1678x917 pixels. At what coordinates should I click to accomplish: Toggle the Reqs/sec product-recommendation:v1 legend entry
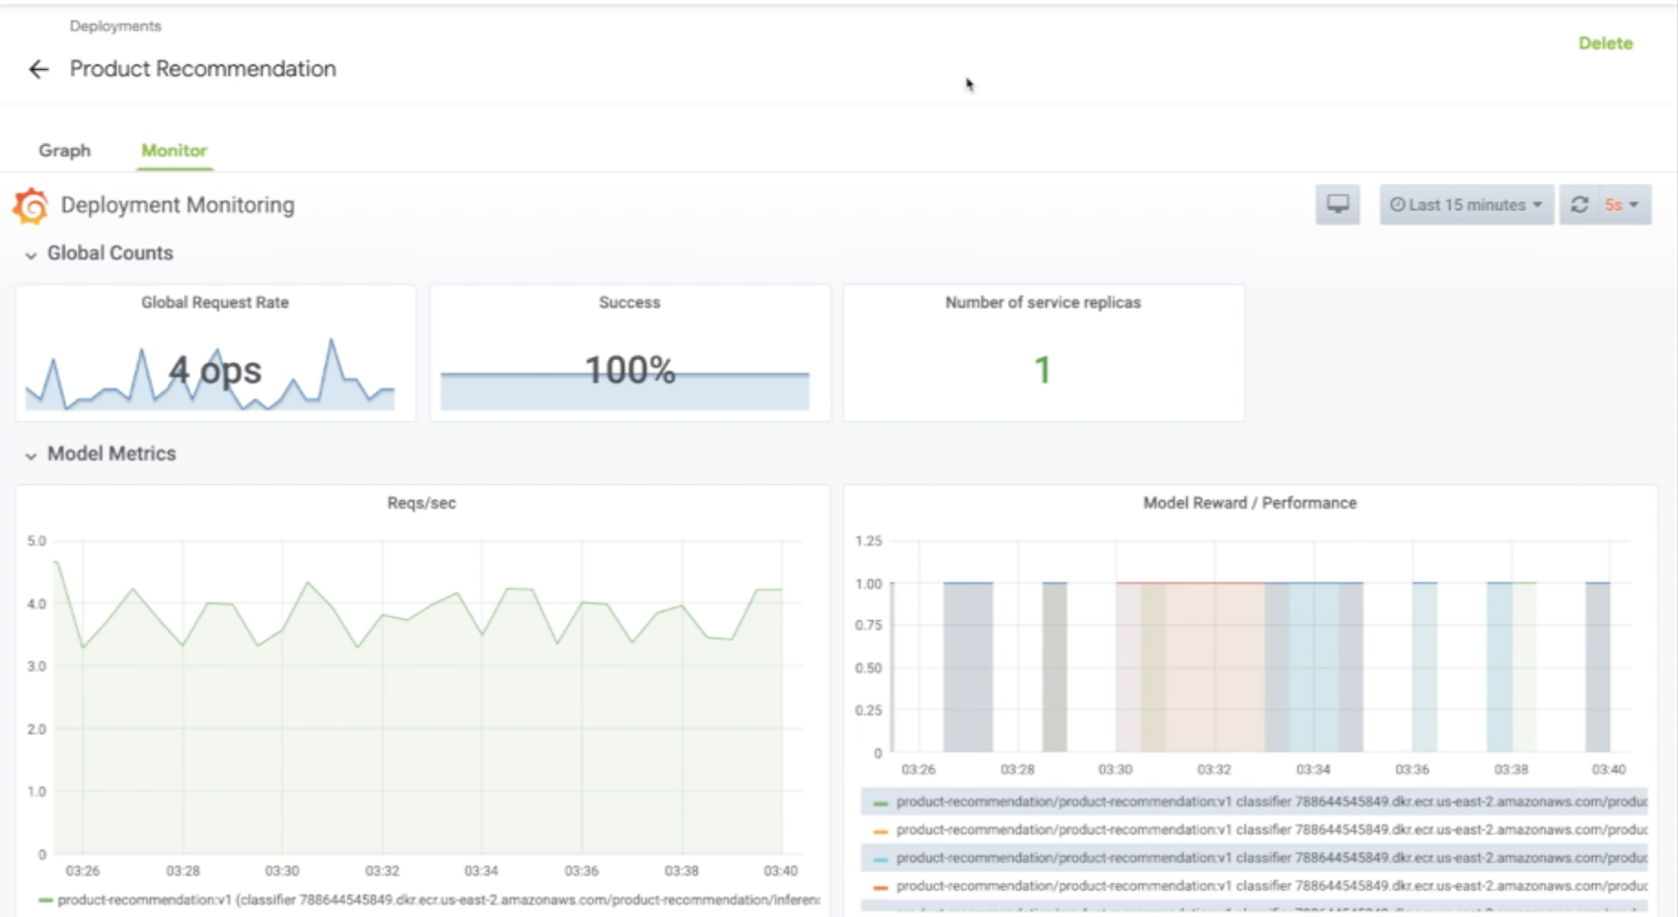(428, 899)
